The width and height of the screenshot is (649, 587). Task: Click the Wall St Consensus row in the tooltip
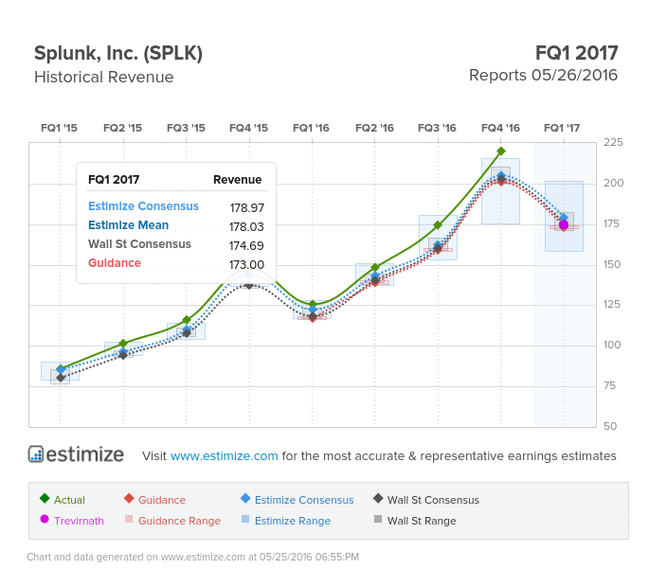[x=177, y=244]
